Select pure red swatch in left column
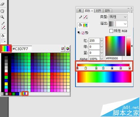This screenshot has width=140, height=117. (x=6, y=74)
